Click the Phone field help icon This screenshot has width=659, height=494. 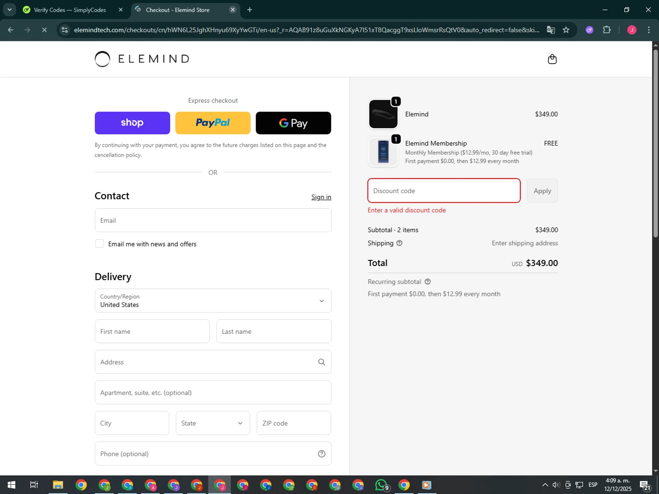coord(322,454)
